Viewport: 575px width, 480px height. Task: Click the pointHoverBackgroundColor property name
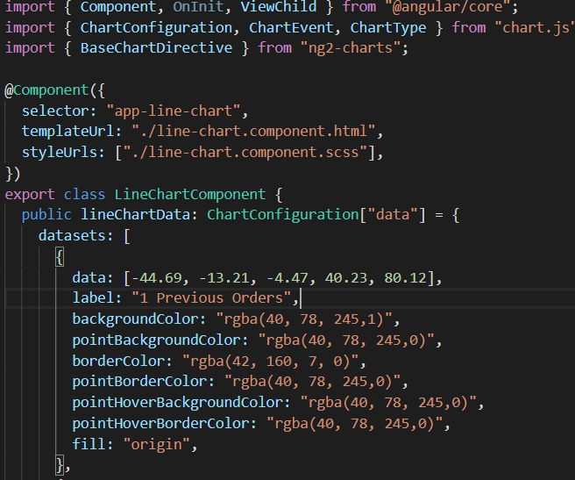point(181,402)
